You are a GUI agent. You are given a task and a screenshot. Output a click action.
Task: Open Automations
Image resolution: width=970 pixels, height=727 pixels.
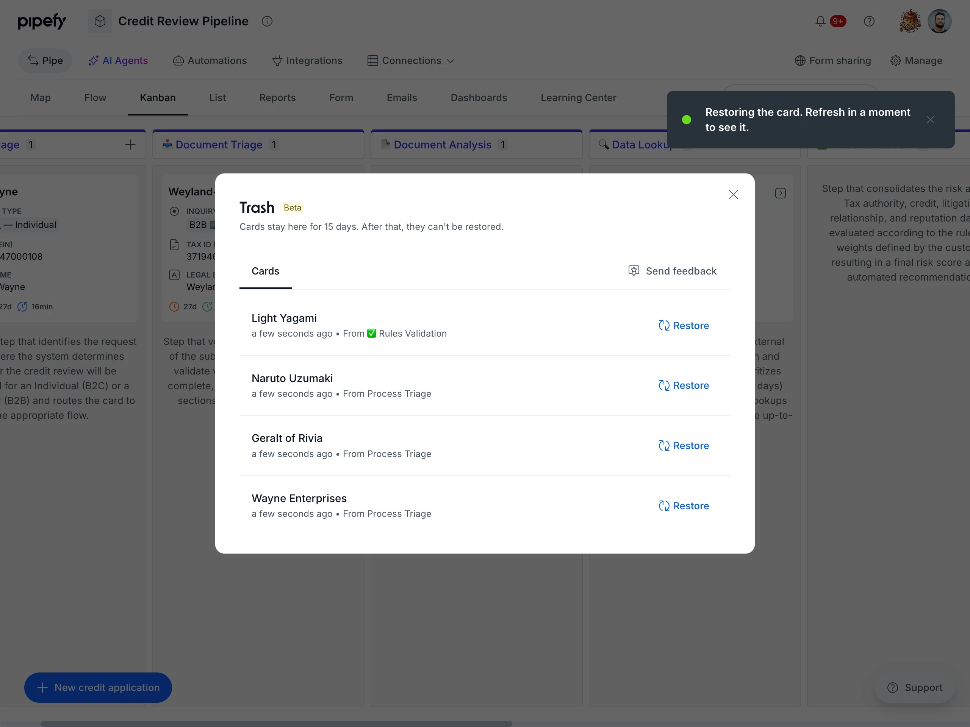[x=210, y=61]
